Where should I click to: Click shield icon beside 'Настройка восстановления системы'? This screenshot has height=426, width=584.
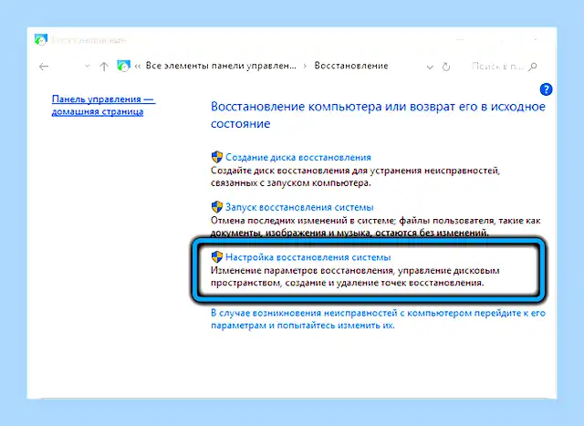(x=217, y=256)
